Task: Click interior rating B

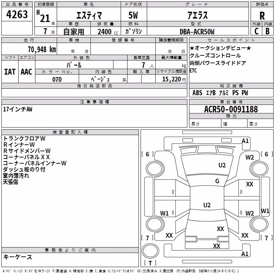Action: [x=267, y=31]
